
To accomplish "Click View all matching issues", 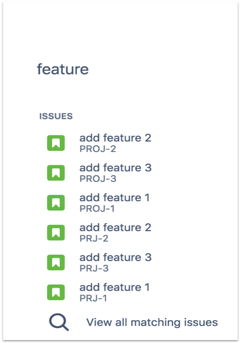I will 152,322.
